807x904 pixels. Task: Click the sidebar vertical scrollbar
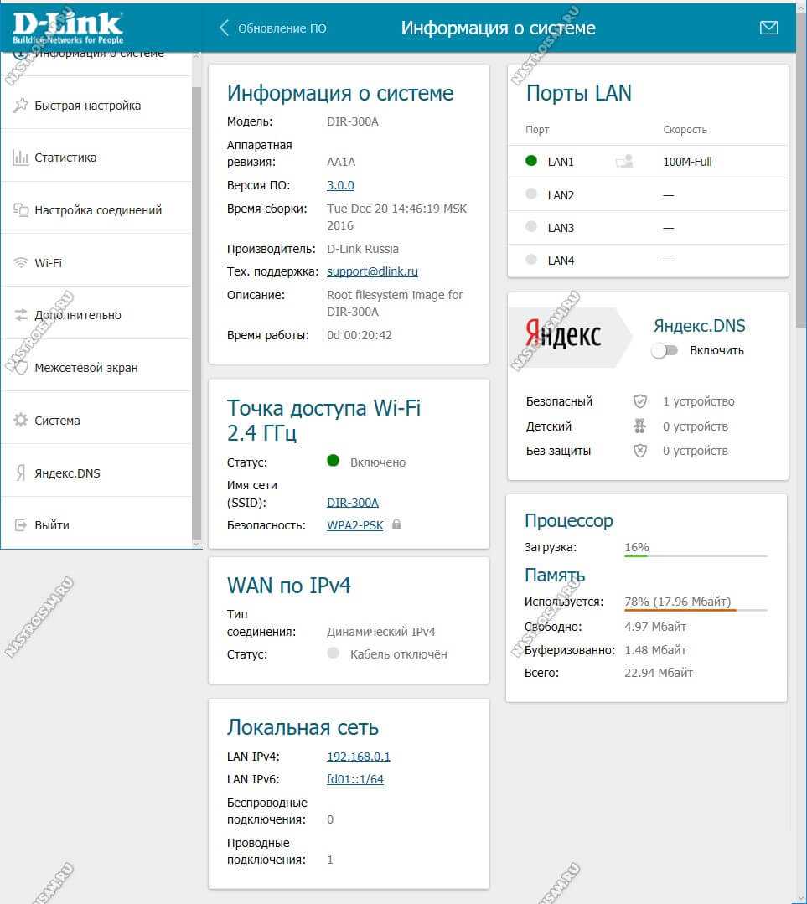coord(196,310)
